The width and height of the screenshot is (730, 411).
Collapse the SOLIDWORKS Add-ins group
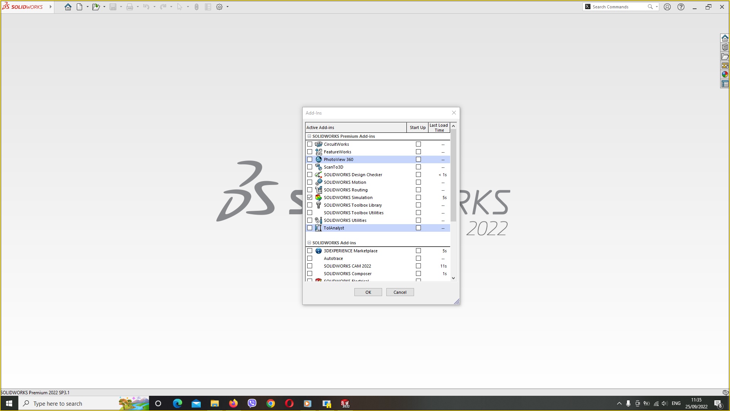[309, 243]
